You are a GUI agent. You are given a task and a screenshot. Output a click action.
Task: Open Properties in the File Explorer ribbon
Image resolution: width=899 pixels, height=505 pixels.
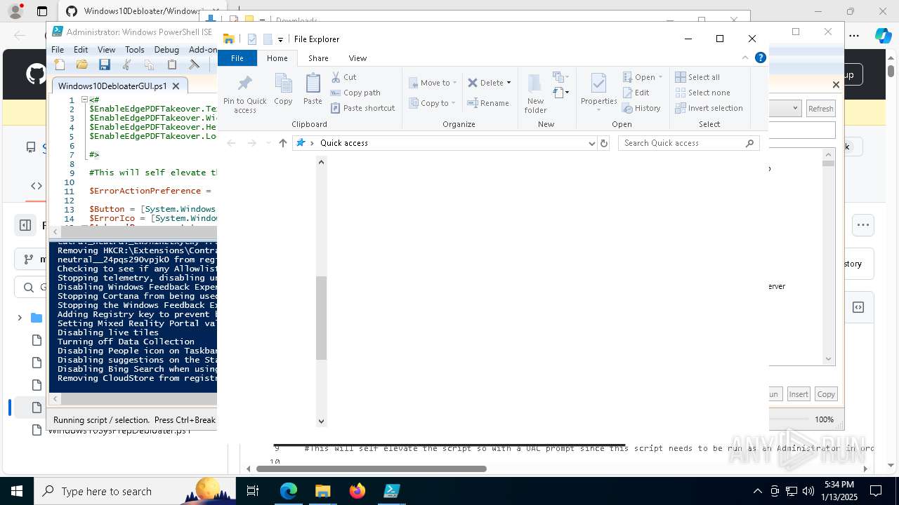pos(598,93)
